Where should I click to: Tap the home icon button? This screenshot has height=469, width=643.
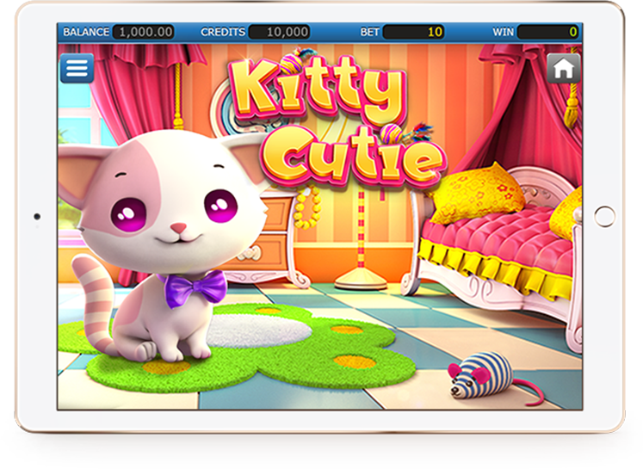point(564,69)
